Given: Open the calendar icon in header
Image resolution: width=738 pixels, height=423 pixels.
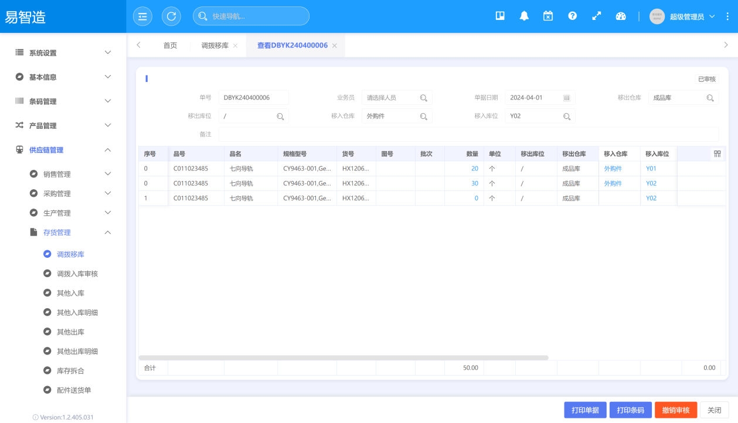Looking at the screenshot, I should coord(548,16).
